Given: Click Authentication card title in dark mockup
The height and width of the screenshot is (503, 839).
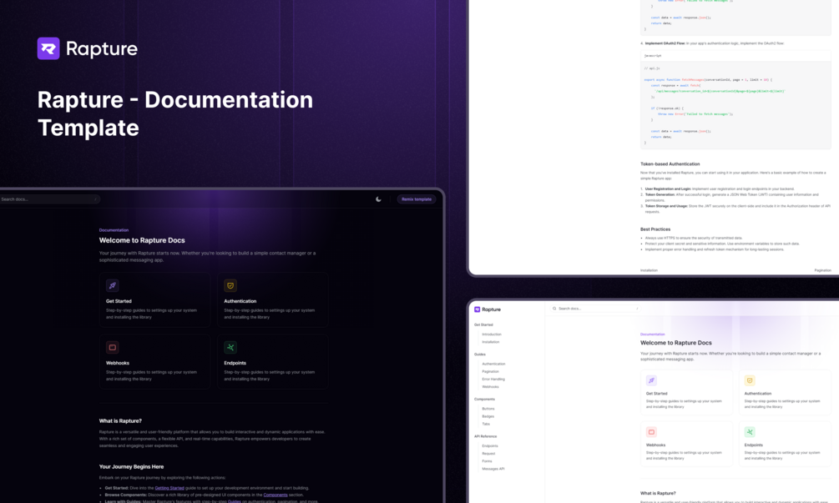Looking at the screenshot, I should [x=240, y=301].
